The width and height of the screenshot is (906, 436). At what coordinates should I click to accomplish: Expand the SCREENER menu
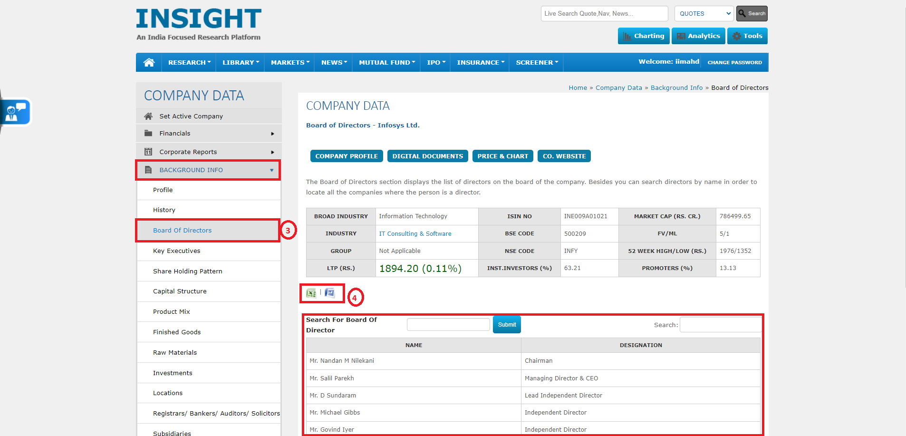[537, 62]
